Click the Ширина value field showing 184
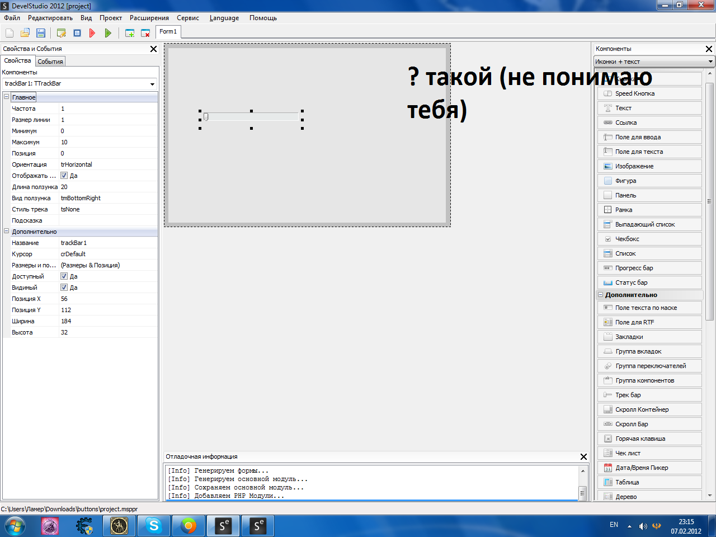 (109, 321)
